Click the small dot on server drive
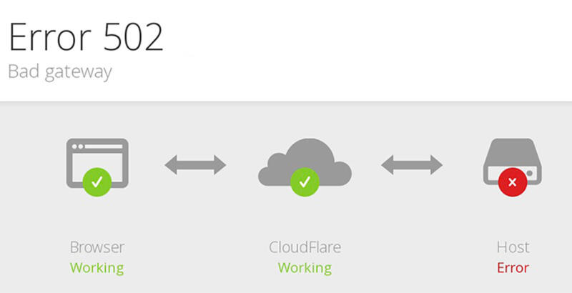 (530, 173)
